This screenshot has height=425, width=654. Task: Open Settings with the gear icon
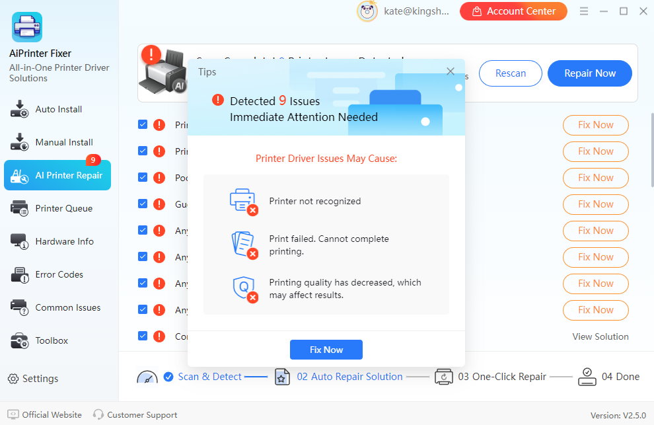point(13,379)
